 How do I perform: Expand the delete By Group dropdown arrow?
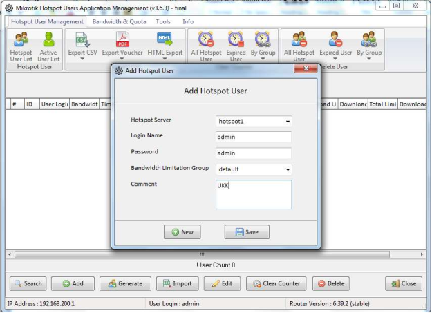(369, 59)
